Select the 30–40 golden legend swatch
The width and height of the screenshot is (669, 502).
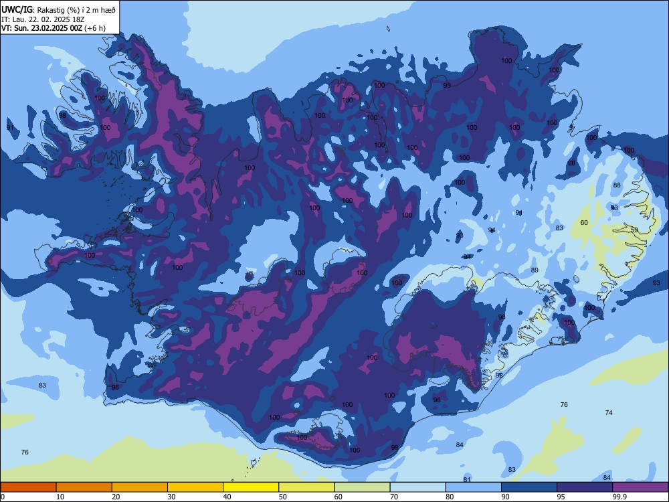(x=195, y=487)
